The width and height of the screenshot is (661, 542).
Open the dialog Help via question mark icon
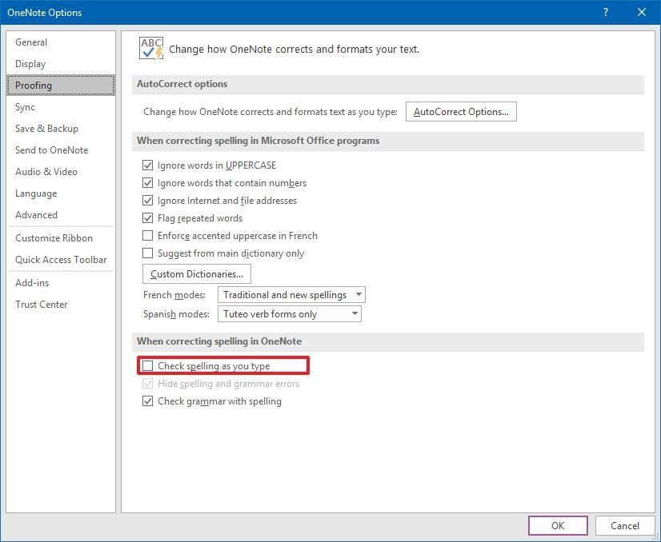[606, 12]
